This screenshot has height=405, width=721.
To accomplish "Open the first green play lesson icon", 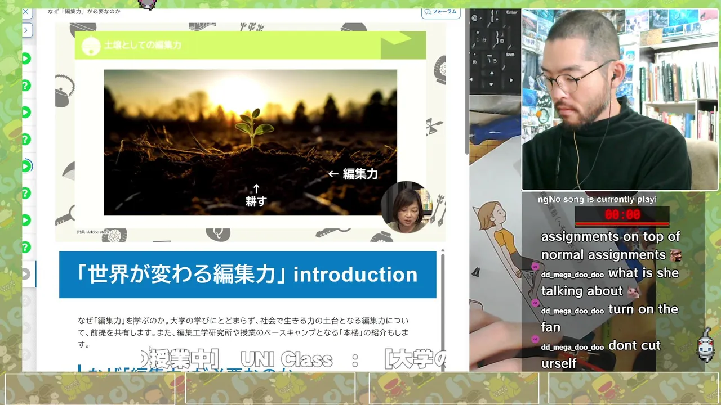I will coord(25,58).
